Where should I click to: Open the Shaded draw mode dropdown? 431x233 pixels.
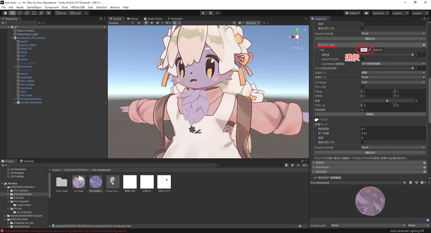[121, 23]
